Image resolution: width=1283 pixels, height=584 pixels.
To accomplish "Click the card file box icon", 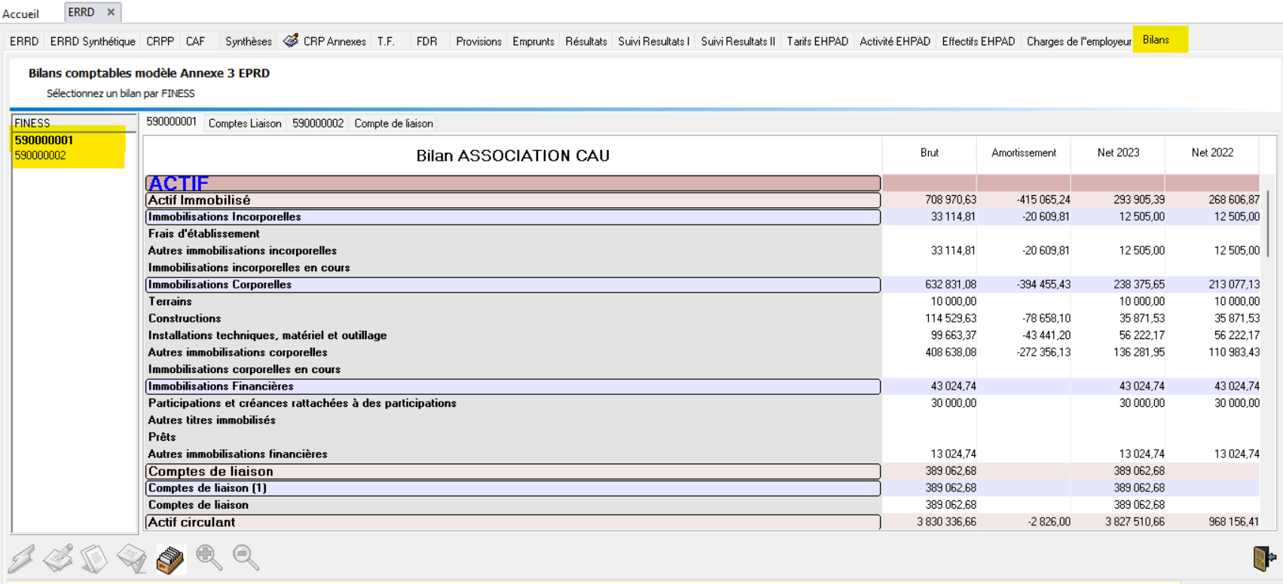I will tap(170, 559).
